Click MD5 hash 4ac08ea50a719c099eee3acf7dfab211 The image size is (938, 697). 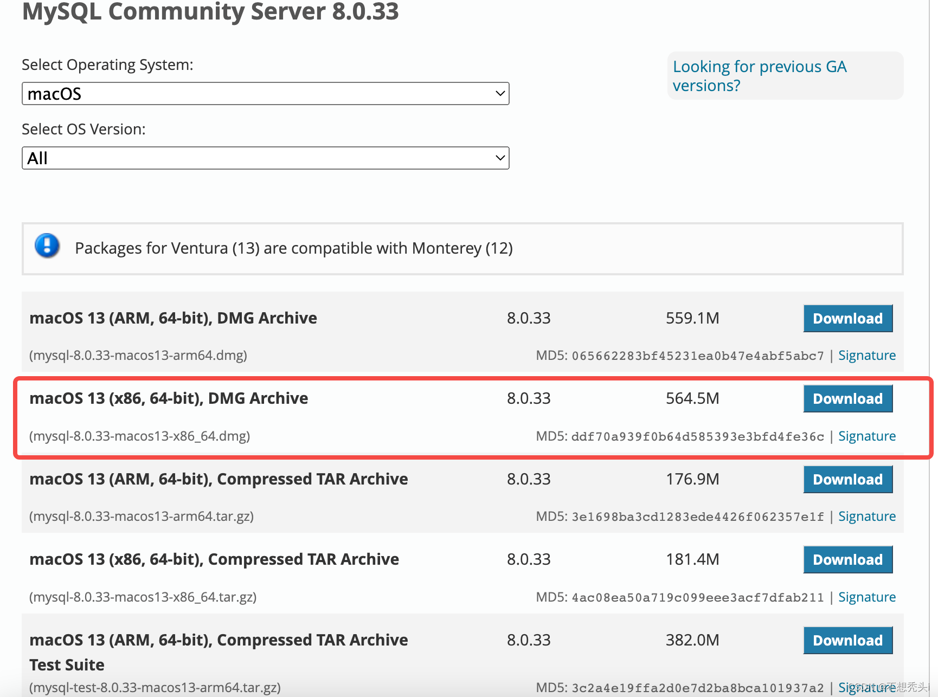point(698,598)
